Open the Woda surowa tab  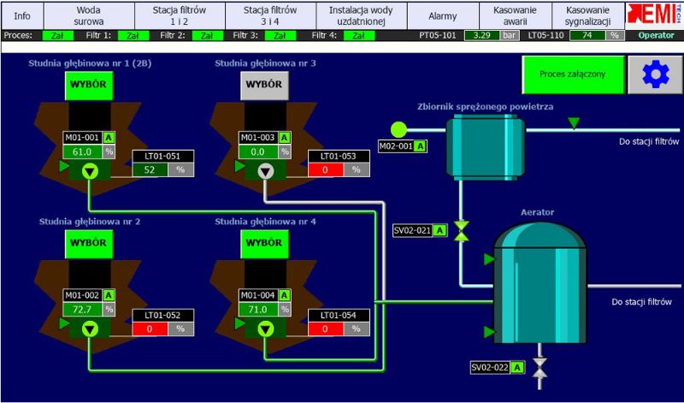point(91,15)
